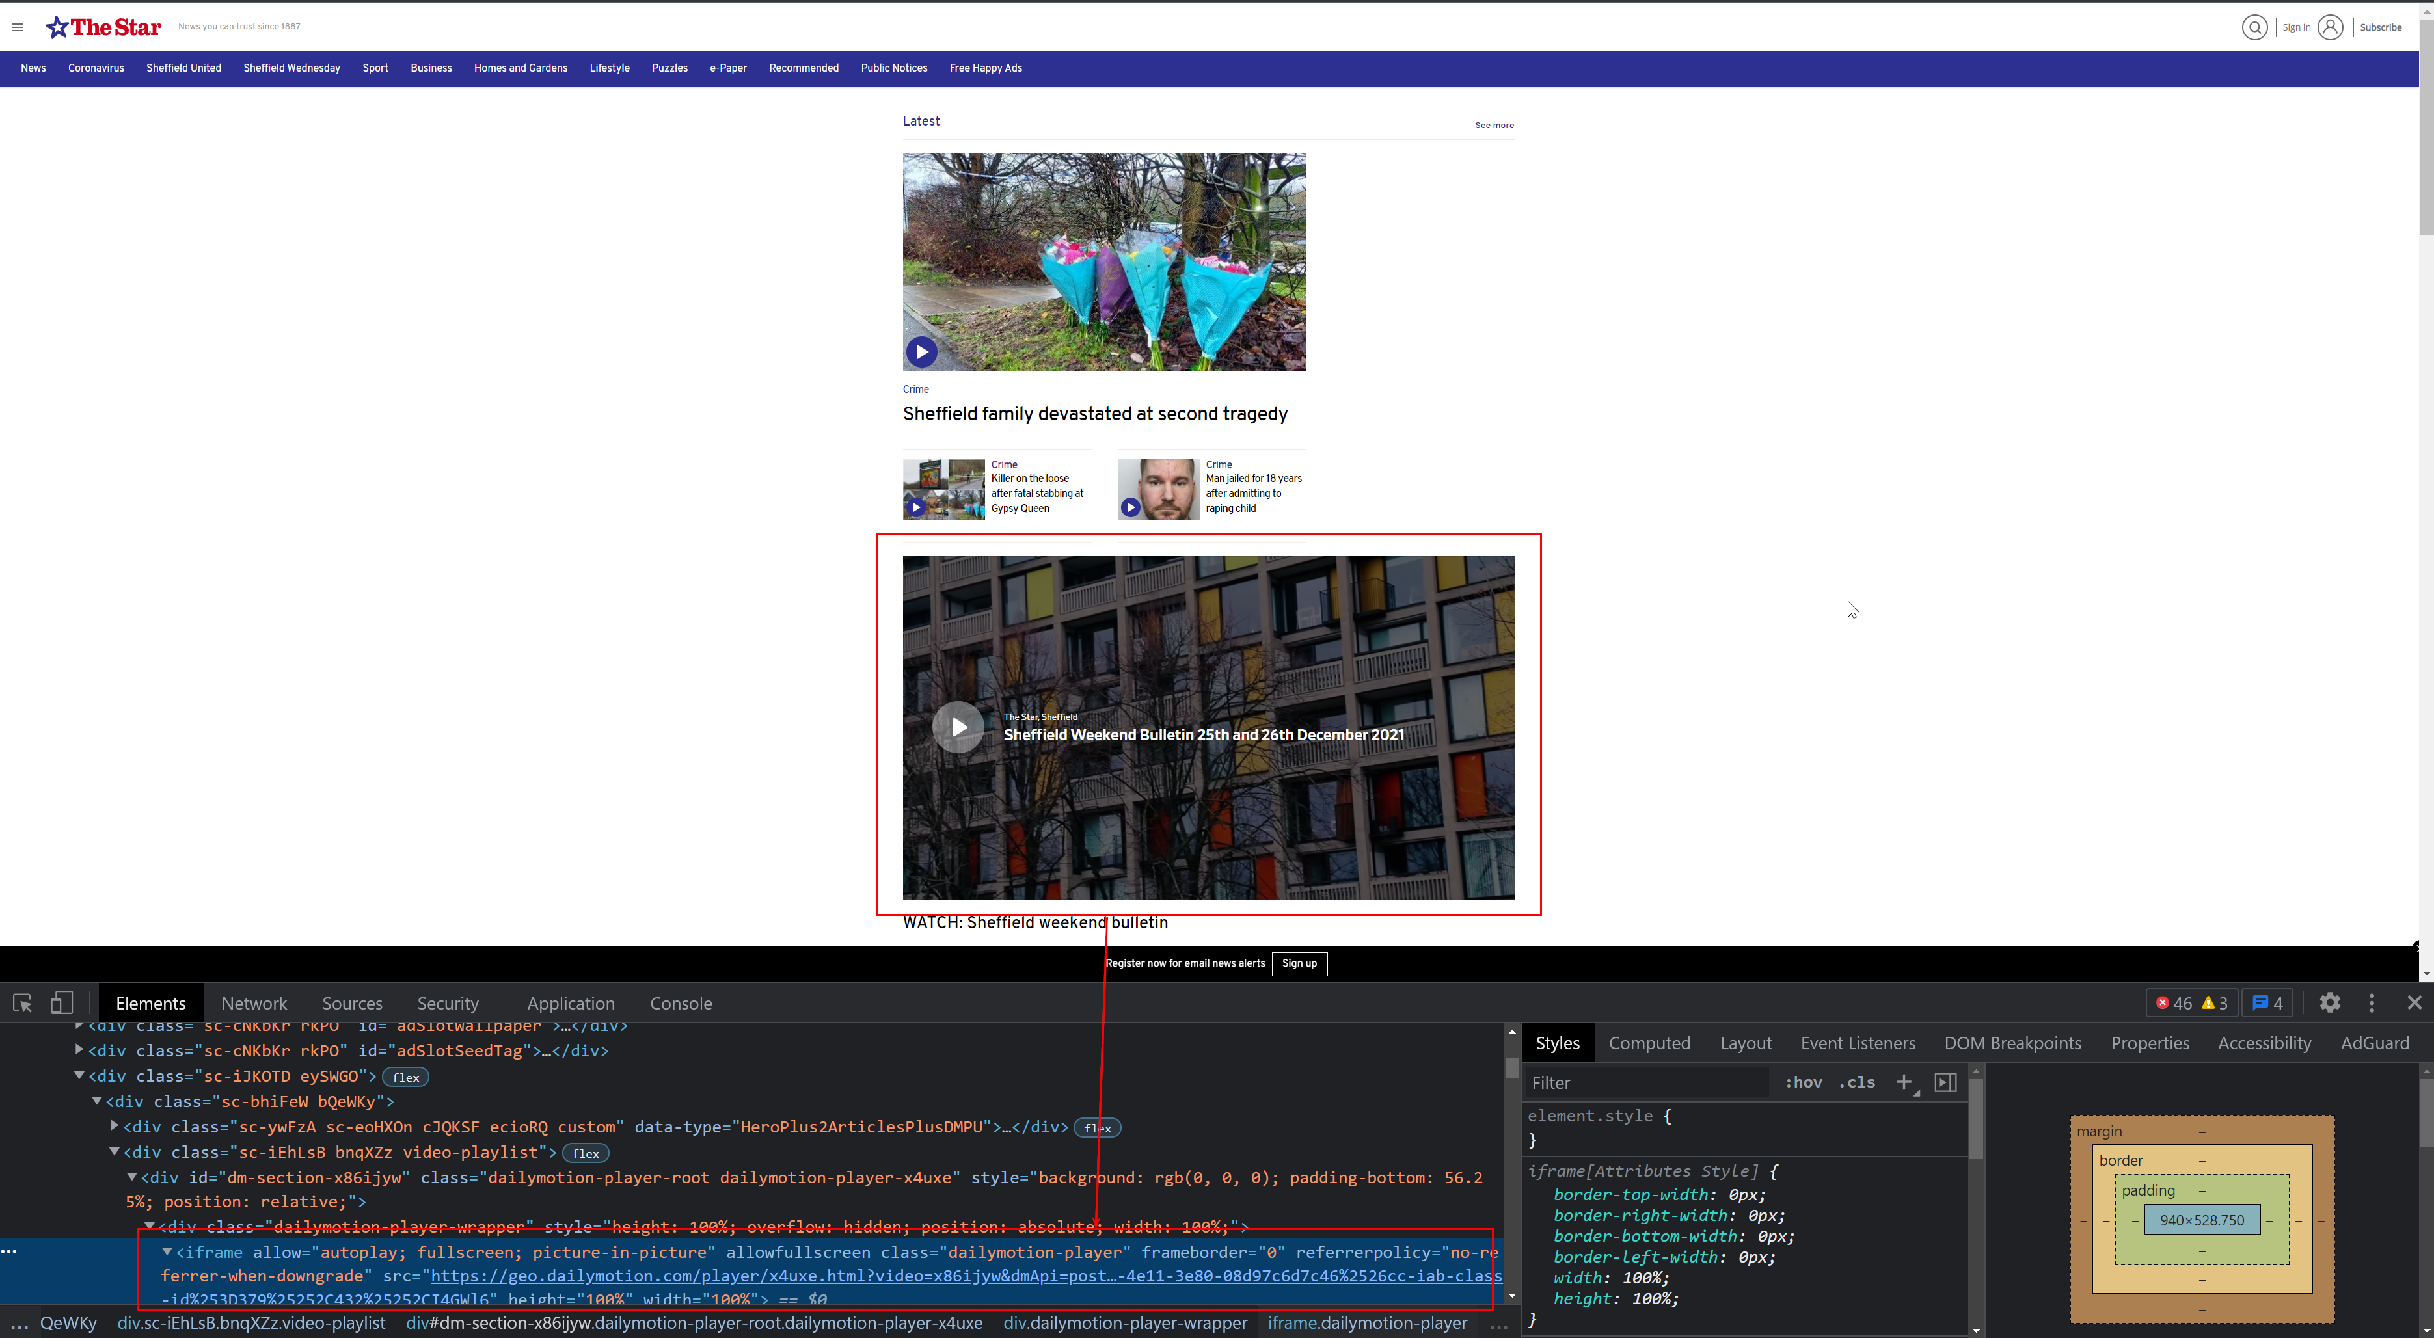Expand the sc-ywFzA div node

[x=115, y=1127]
